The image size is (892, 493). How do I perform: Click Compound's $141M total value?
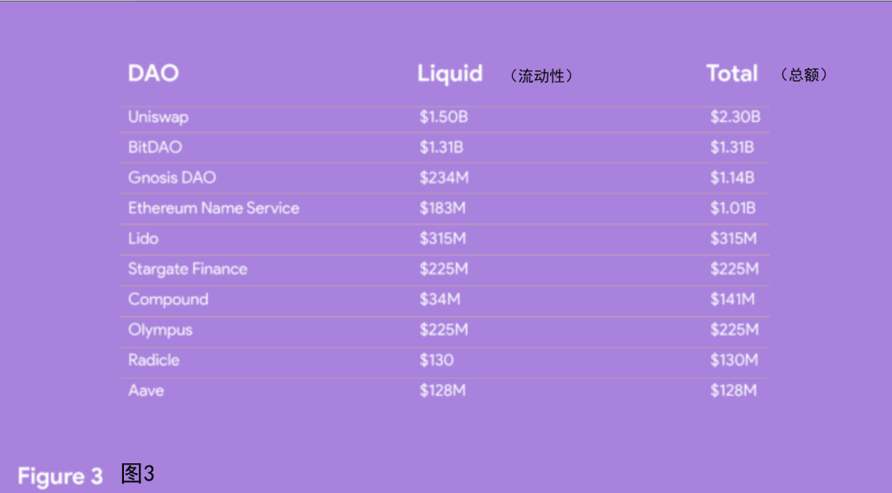tap(732, 300)
